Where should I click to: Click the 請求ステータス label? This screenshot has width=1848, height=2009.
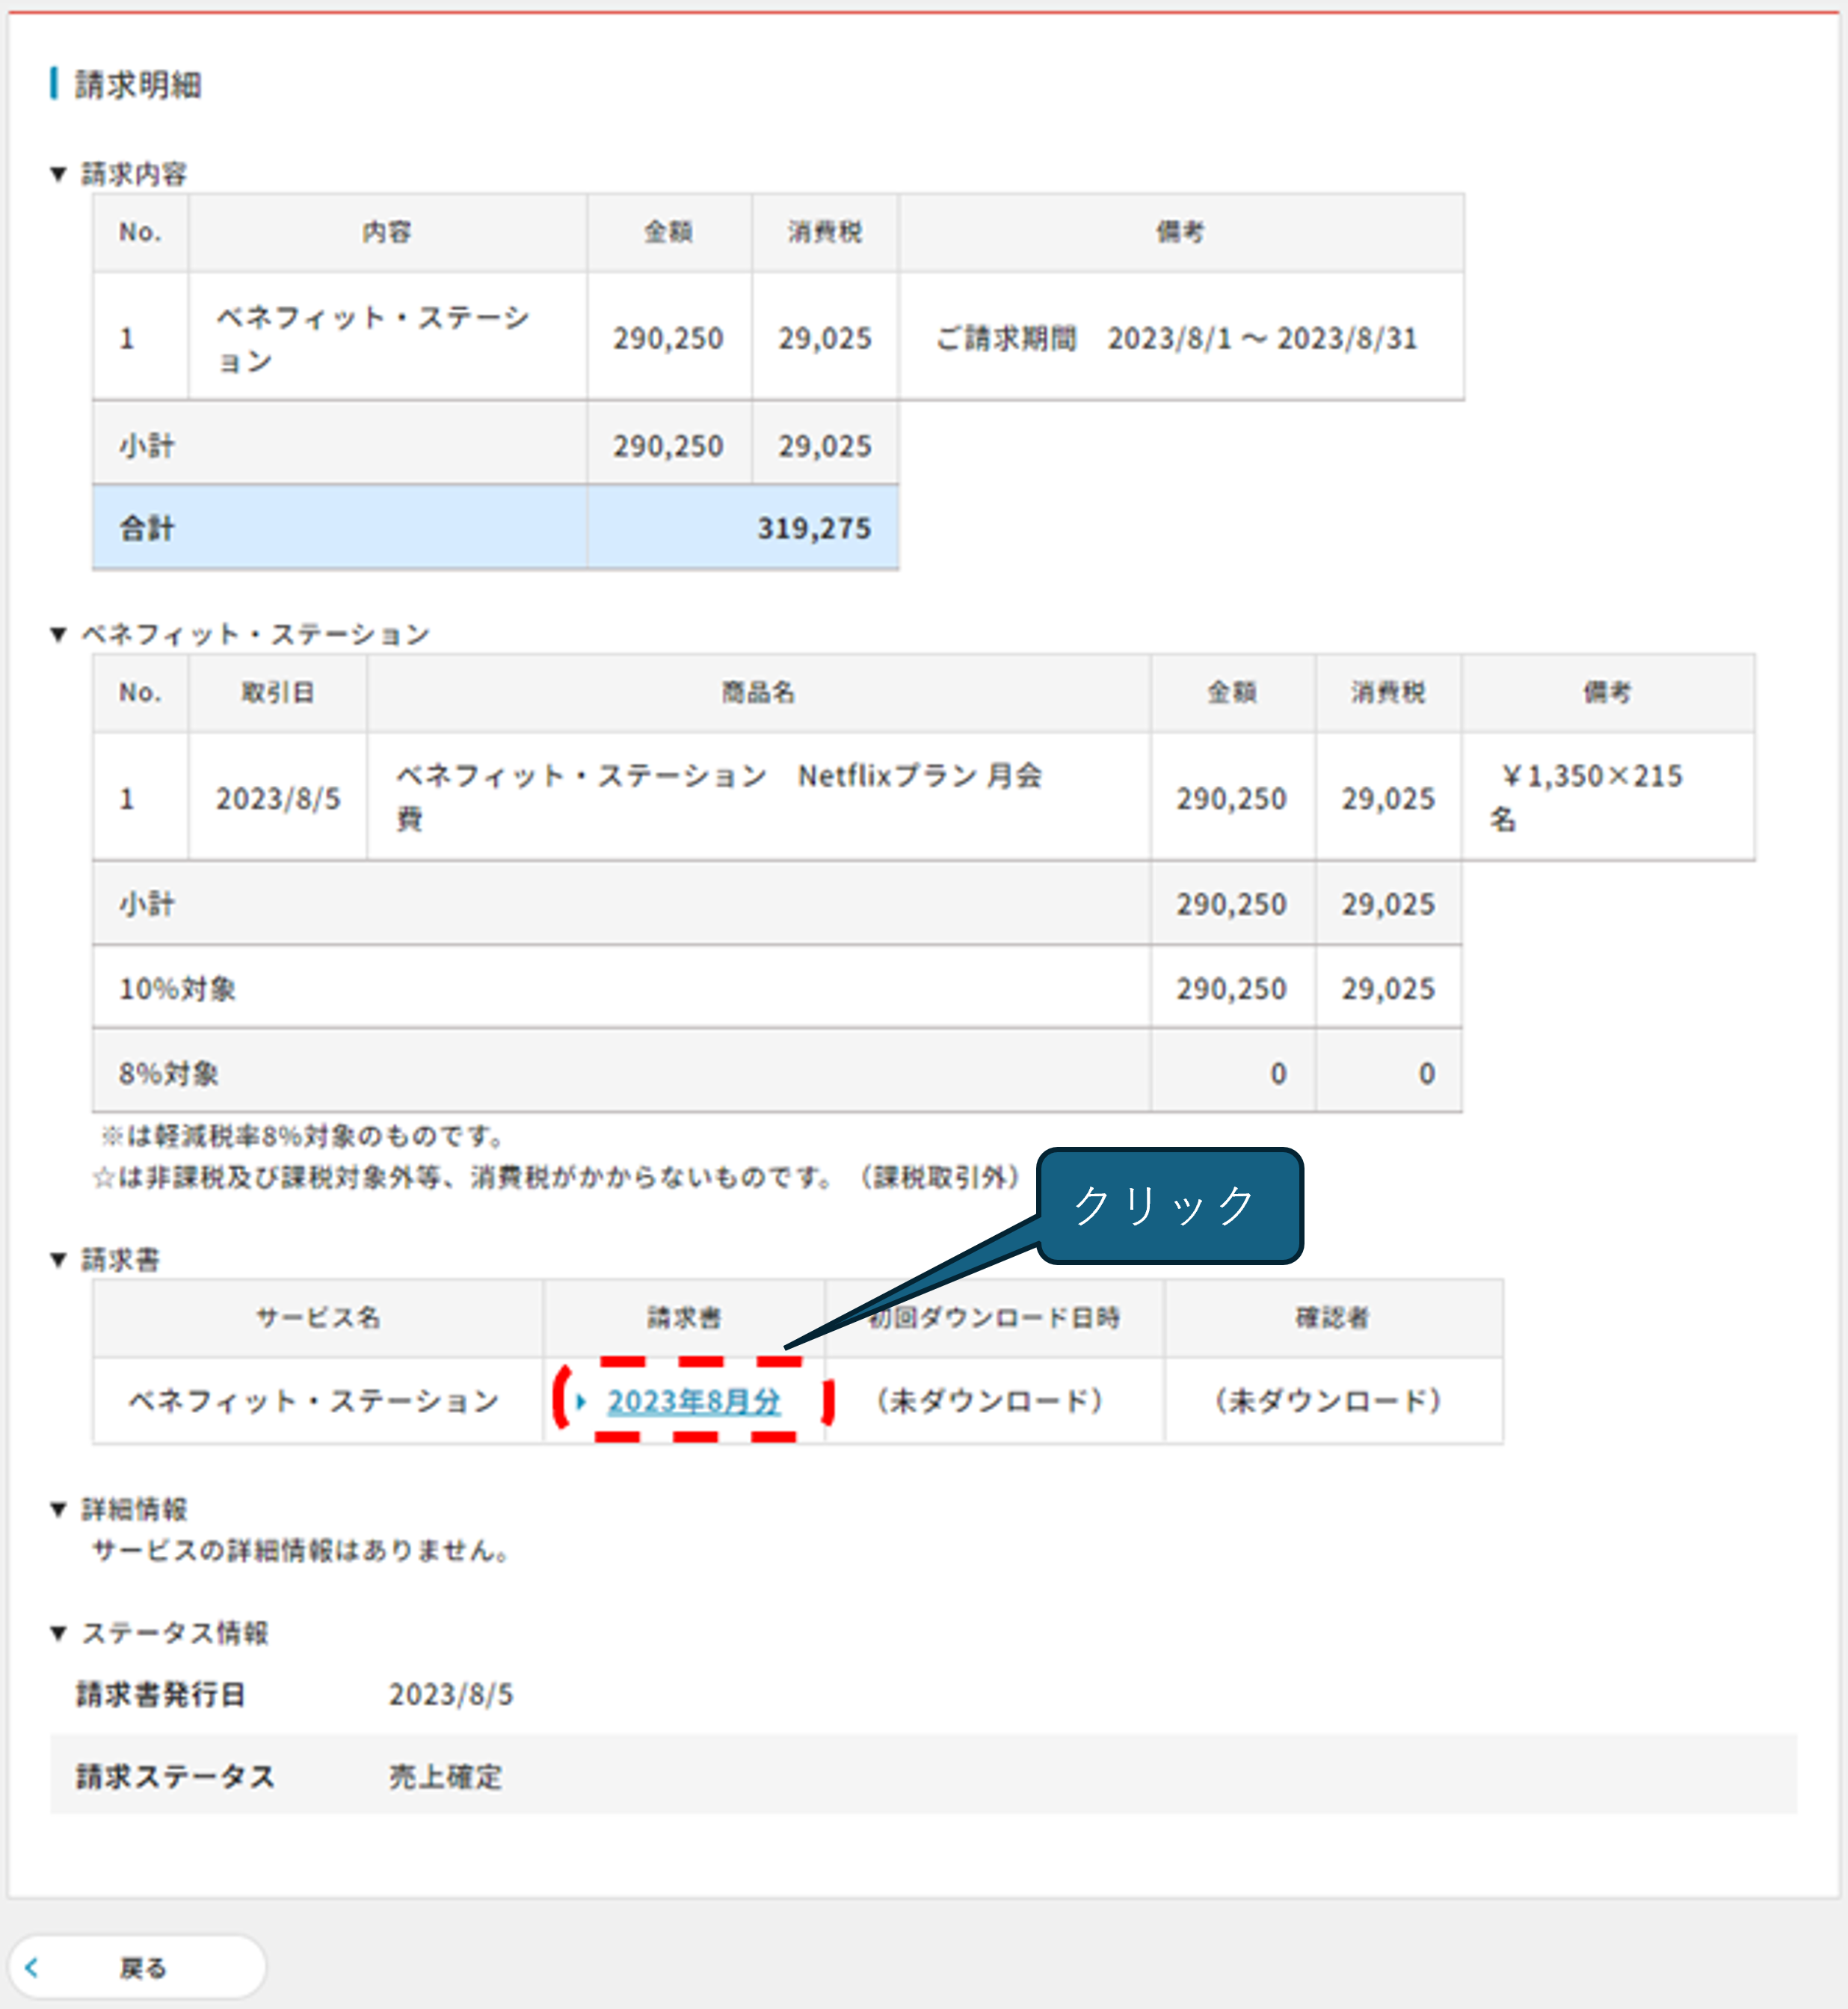[x=175, y=1777]
